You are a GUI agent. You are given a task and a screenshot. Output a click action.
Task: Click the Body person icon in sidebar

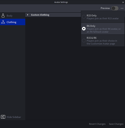tap(3, 16)
